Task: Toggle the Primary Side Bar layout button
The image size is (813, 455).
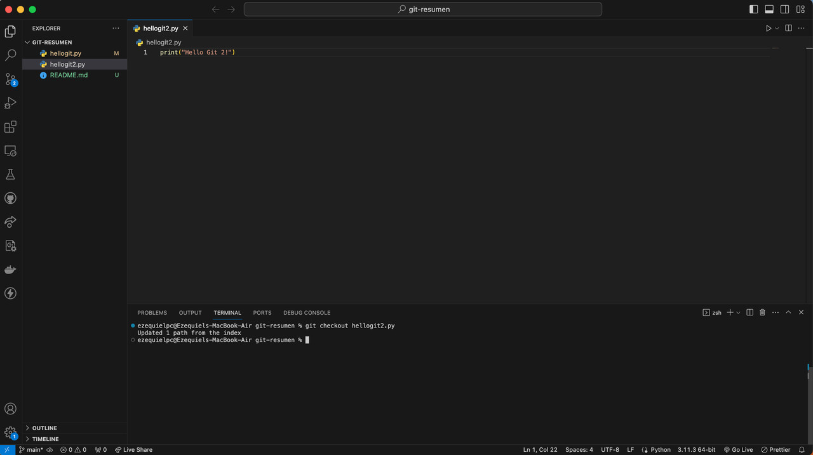Action: (754, 10)
